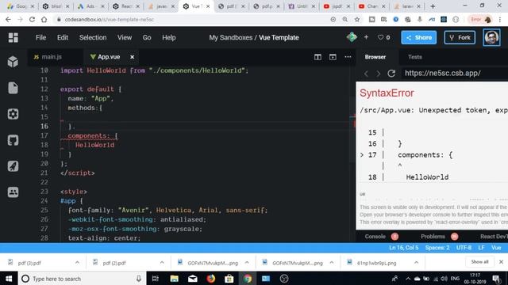The image size is (508, 285).
Task: Refresh the preview browser
Action: click(x=391, y=74)
